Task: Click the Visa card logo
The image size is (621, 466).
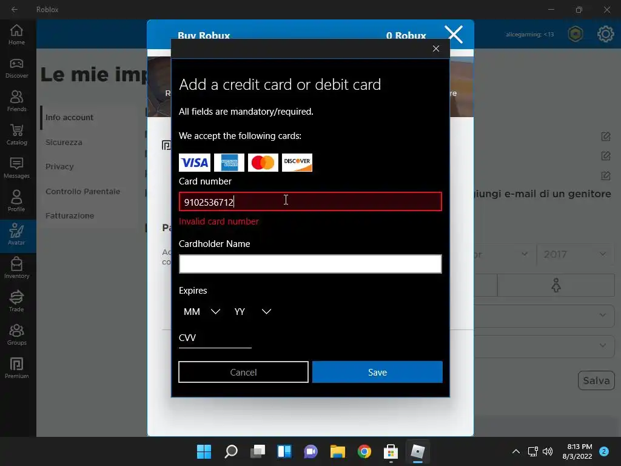Action: [195, 163]
